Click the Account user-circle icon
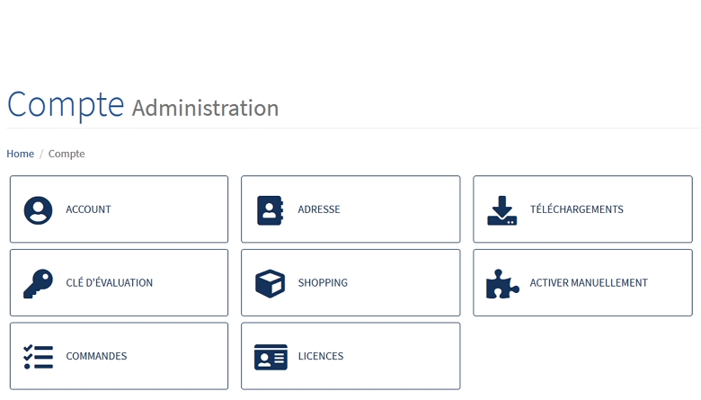 (x=38, y=210)
